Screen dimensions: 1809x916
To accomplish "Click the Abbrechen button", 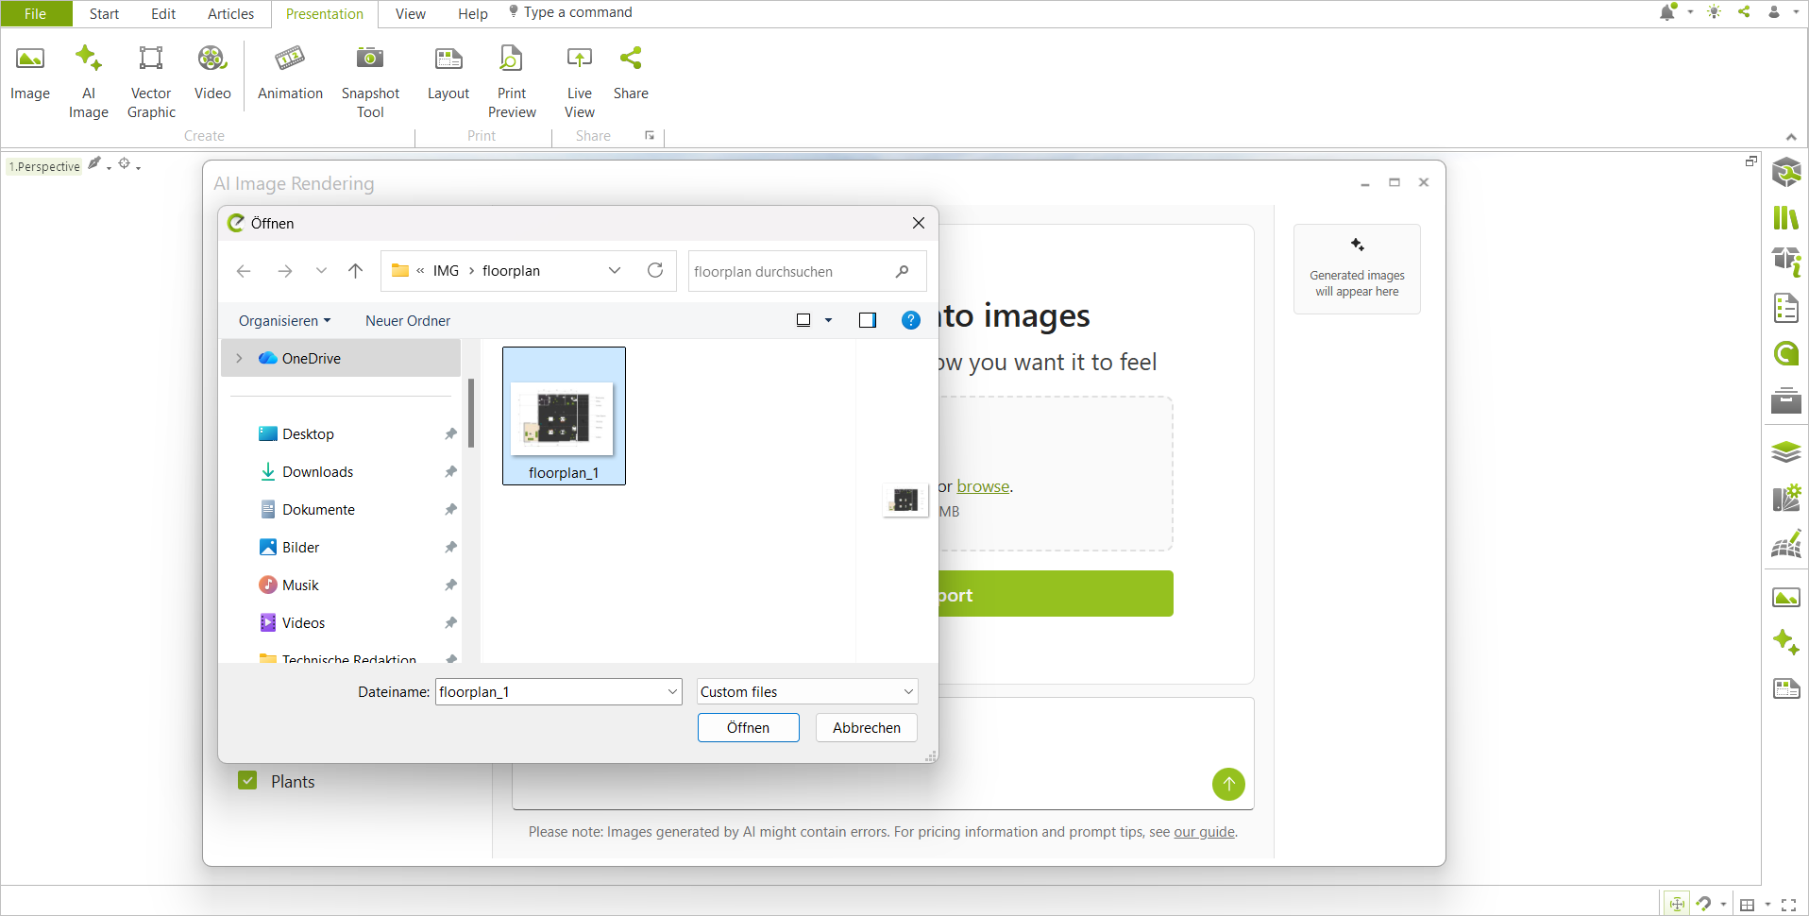I will (866, 727).
